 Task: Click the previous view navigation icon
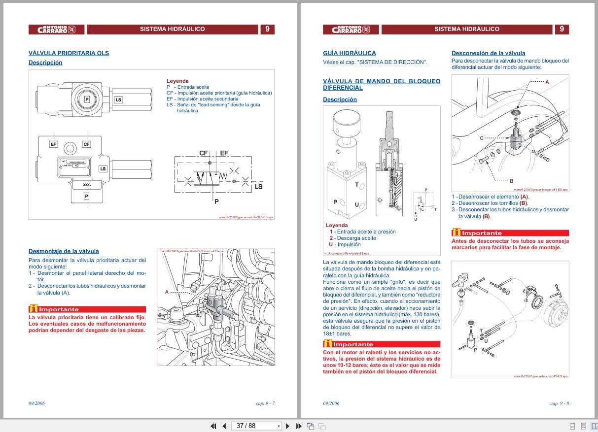[x=311, y=426]
